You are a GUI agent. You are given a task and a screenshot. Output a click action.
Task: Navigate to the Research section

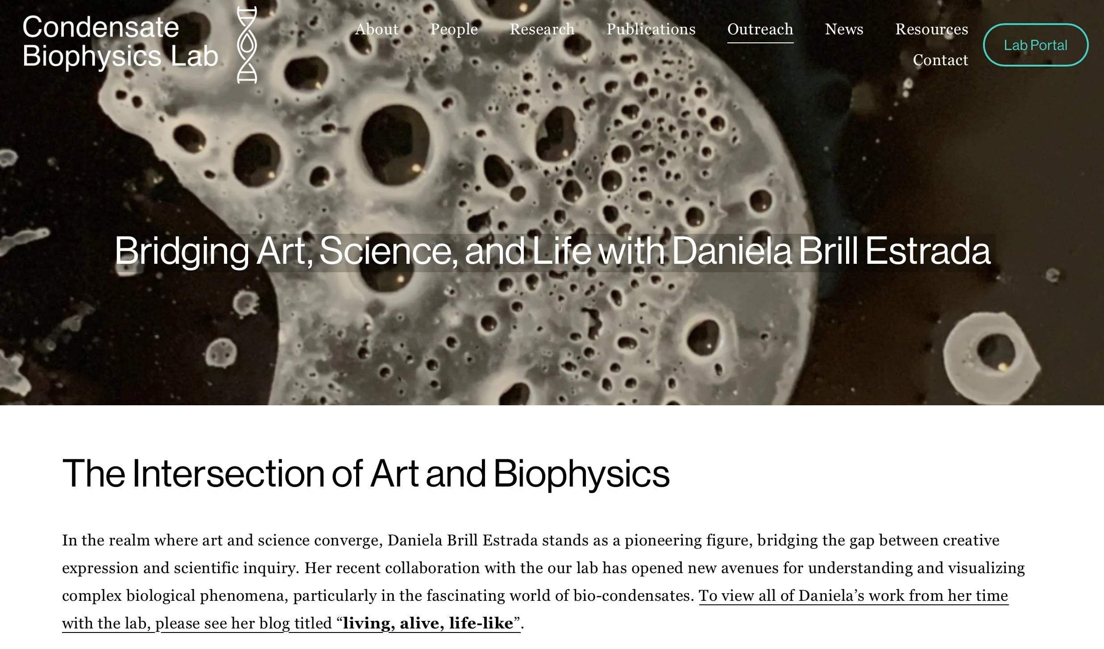pyautogui.click(x=542, y=29)
